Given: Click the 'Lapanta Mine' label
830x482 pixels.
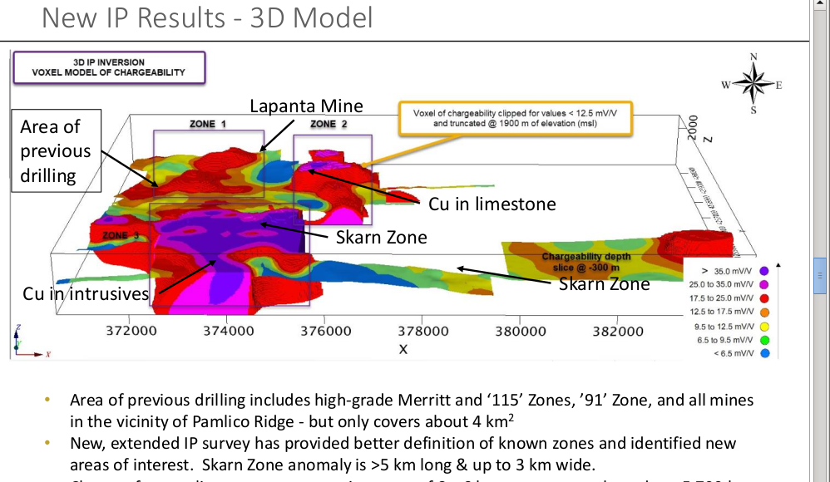Looking at the screenshot, I should (x=307, y=106).
